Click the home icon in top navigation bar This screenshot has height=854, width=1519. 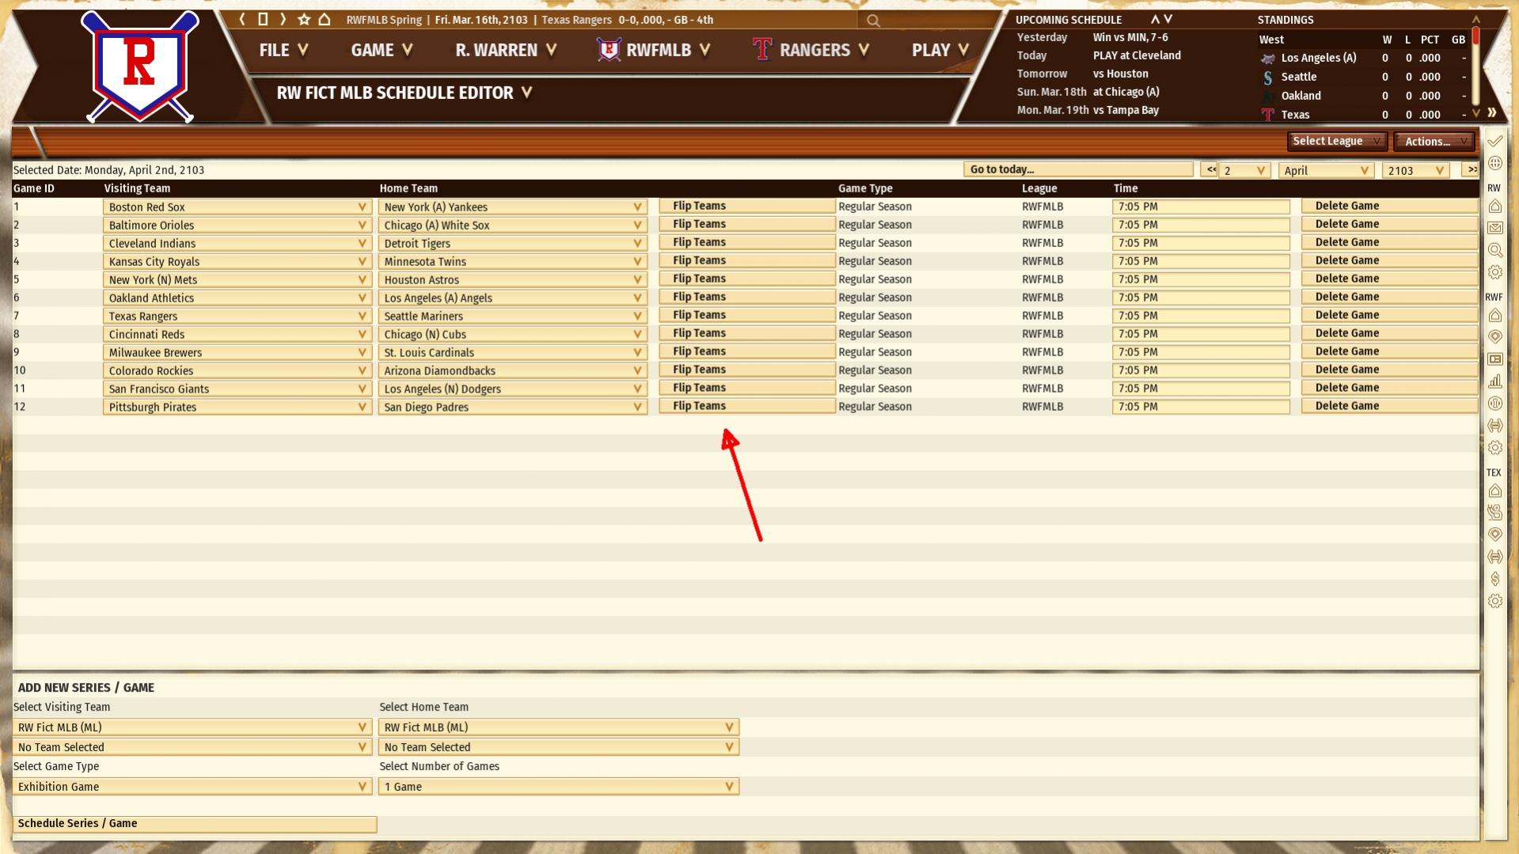pos(325,19)
